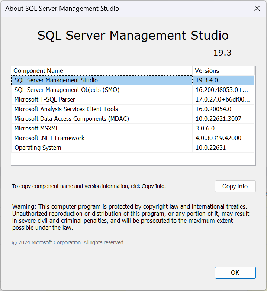This screenshot has width=267, height=291.
Task: Click version value 3.0 6.0
Action: [205, 128]
